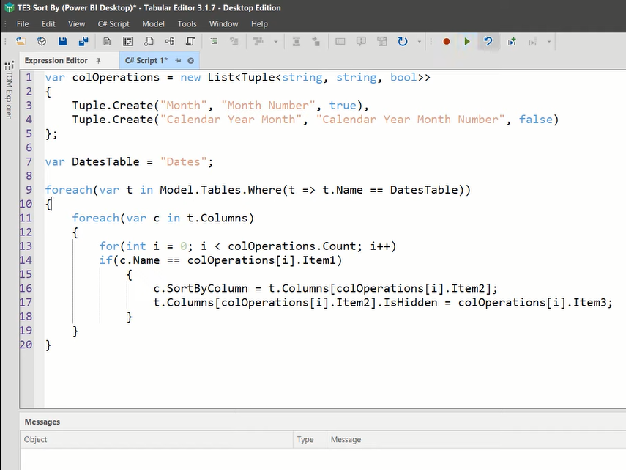Click the greyed form layout toolbar icon

pos(382,42)
